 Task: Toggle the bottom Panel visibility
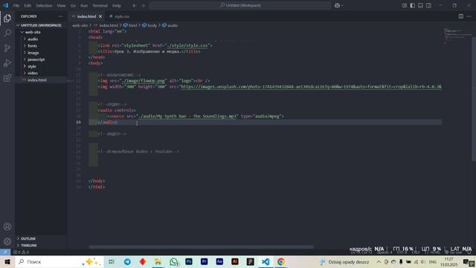pos(420,5)
